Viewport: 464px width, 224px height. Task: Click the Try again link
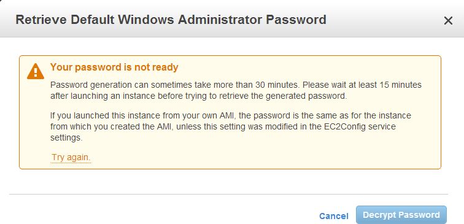coord(71,157)
